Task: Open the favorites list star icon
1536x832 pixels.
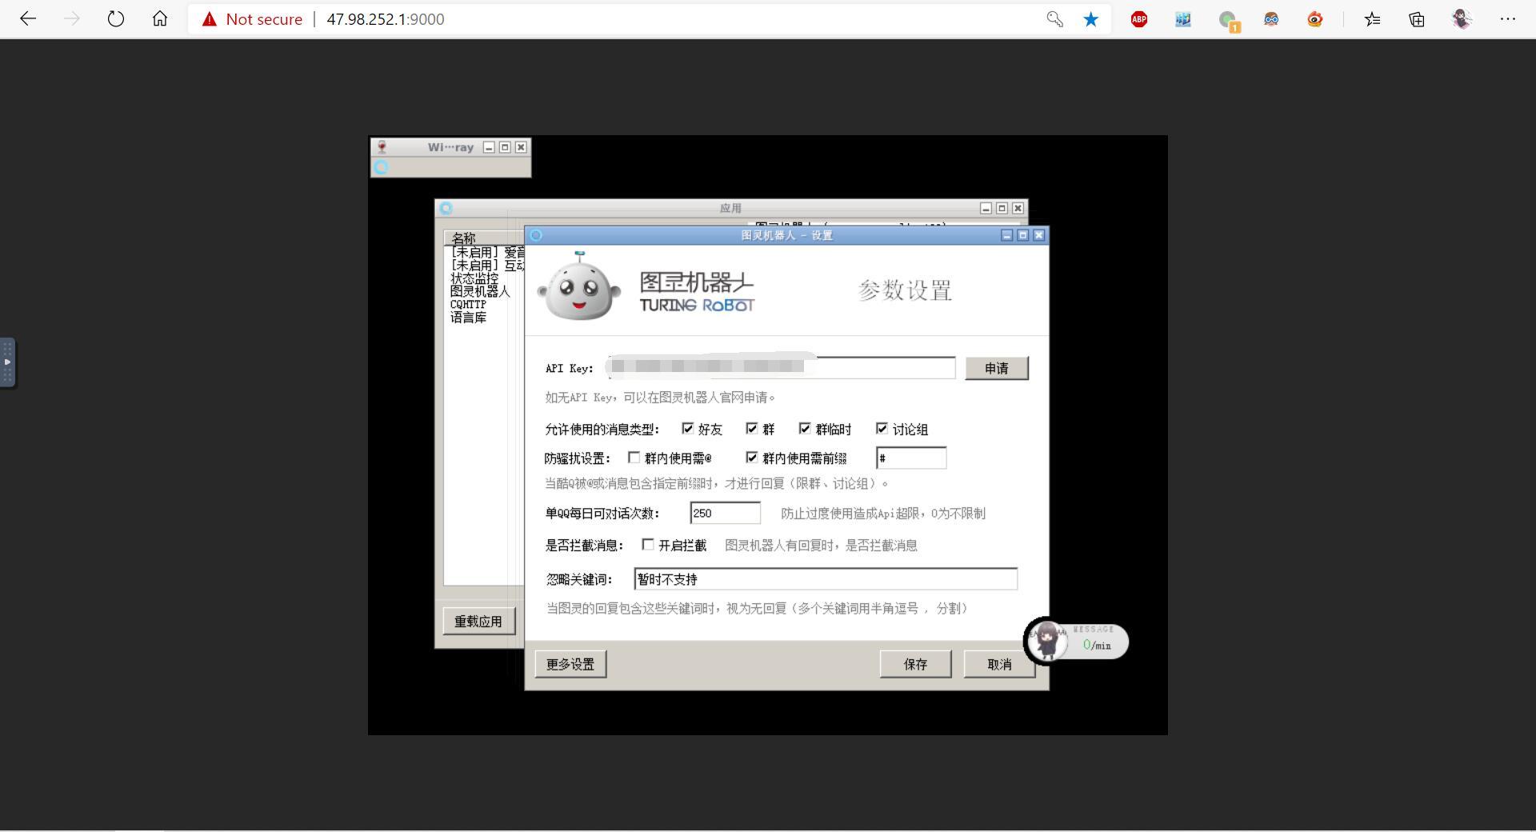Action: click(1373, 19)
